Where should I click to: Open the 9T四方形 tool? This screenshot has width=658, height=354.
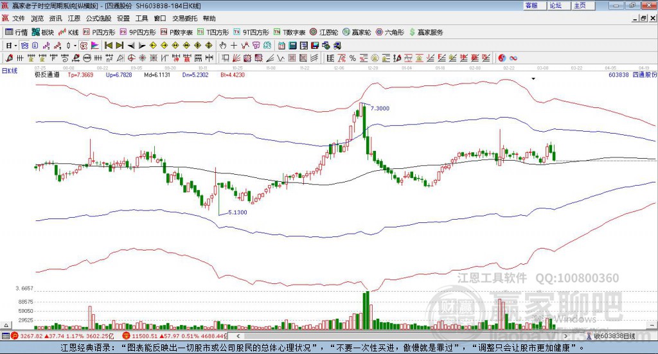[251, 32]
